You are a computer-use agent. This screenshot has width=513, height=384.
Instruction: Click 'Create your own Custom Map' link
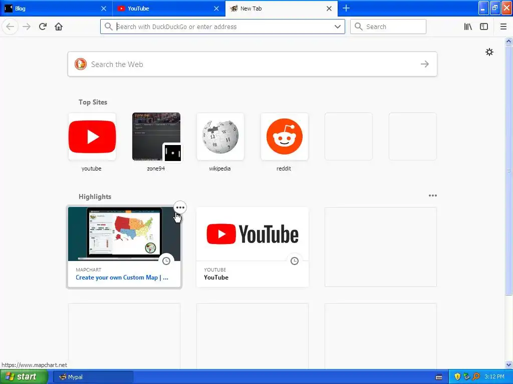(x=122, y=277)
